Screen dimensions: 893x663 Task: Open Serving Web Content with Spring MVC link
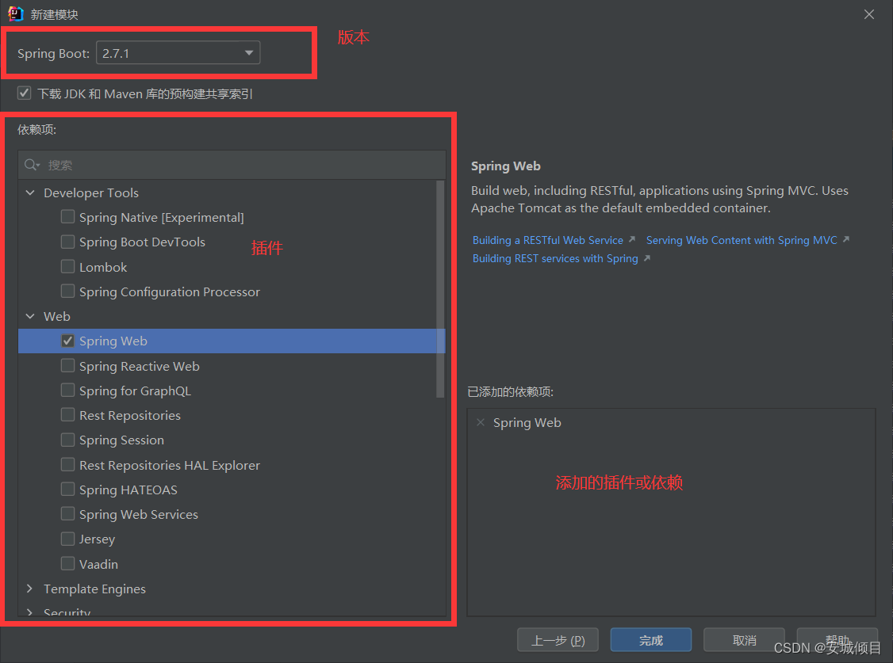742,240
